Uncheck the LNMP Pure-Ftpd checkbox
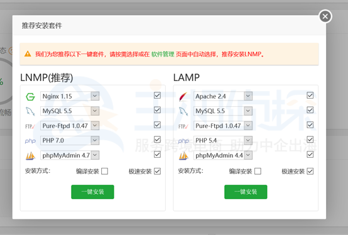The height and width of the screenshot is (235, 348). [x=157, y=125]
